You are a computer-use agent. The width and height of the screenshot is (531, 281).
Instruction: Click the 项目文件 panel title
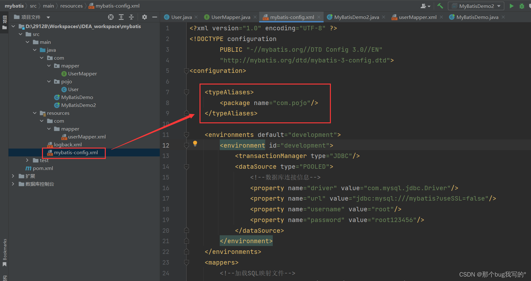click(x=31, y=17)
